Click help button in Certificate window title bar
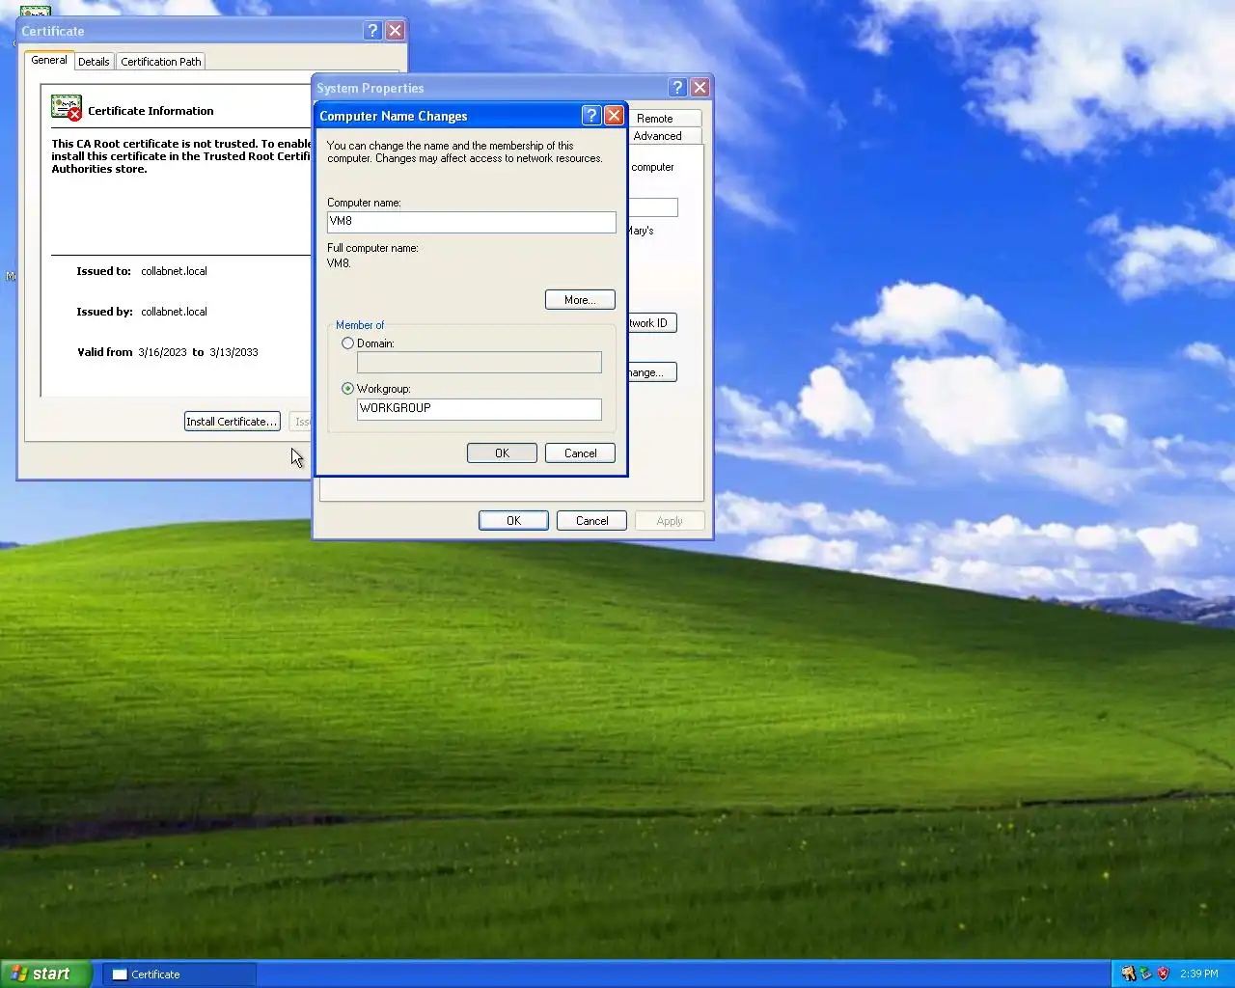1235x988 pixels. pos(372,31)
